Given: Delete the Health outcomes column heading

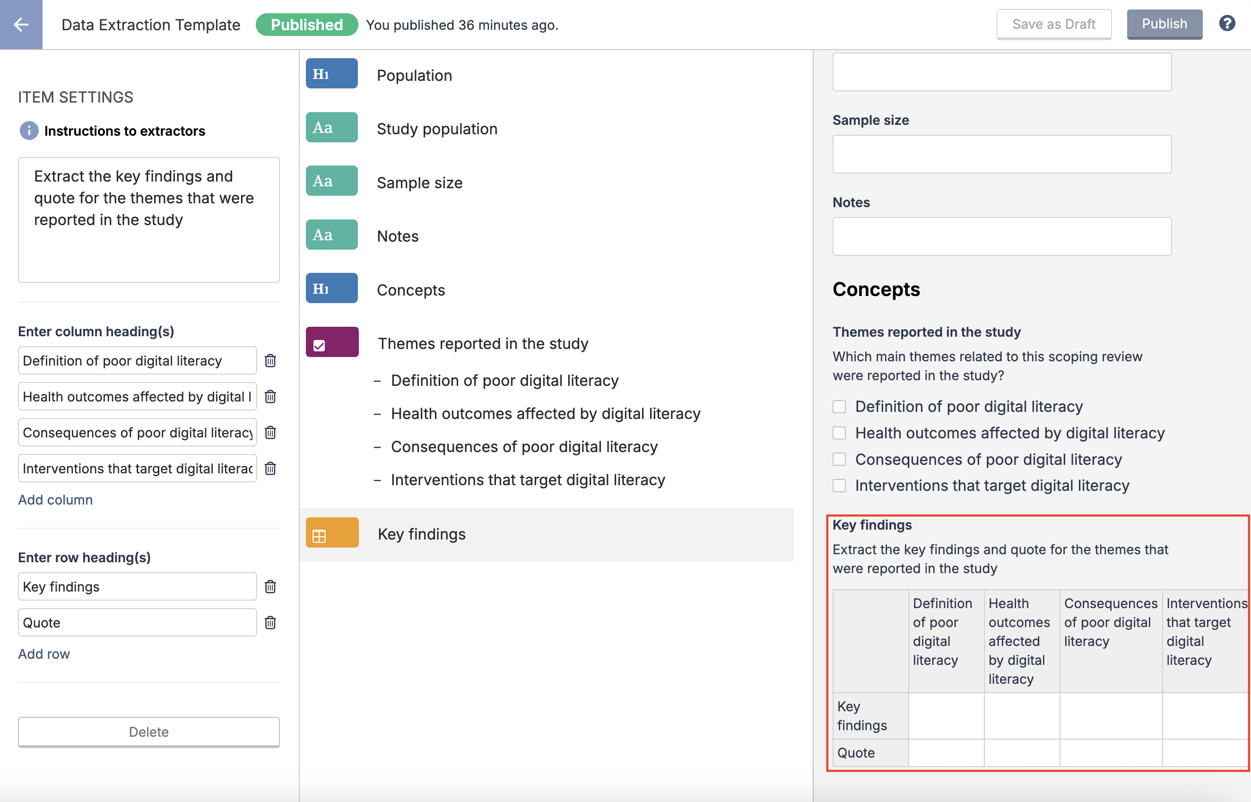Looking at the screenshot, I should click(x=270, y=396).
